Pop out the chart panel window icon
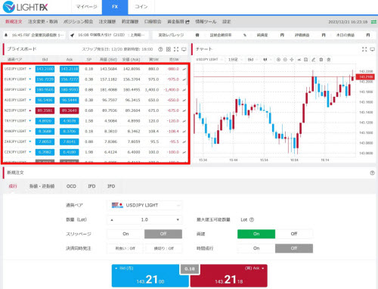This screenshot has height=289, width=378. pos(372,49)
